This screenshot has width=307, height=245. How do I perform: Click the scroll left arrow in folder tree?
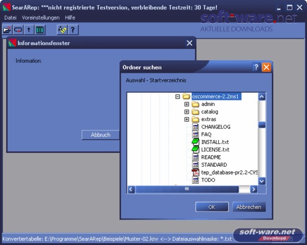pyautogui.click(x=131, y=189)
